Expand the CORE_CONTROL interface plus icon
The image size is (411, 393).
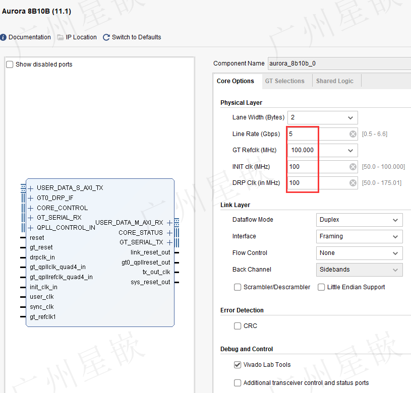31,208
